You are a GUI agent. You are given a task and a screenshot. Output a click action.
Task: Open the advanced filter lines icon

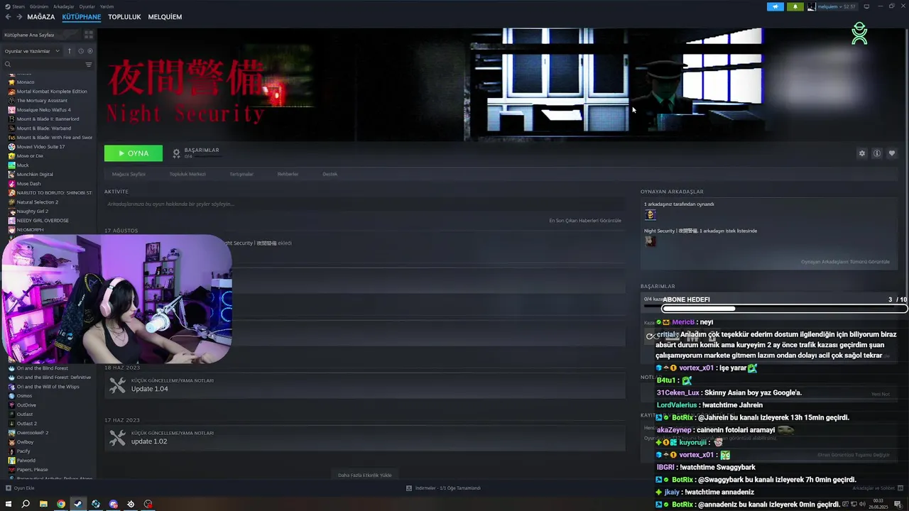click(x=89, y=65)
